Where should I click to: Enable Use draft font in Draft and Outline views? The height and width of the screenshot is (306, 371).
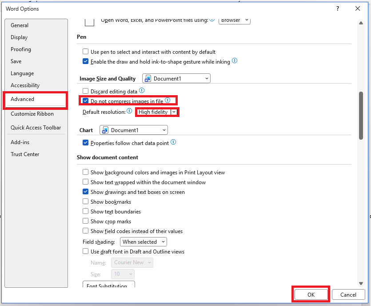[x=85, y=251]
